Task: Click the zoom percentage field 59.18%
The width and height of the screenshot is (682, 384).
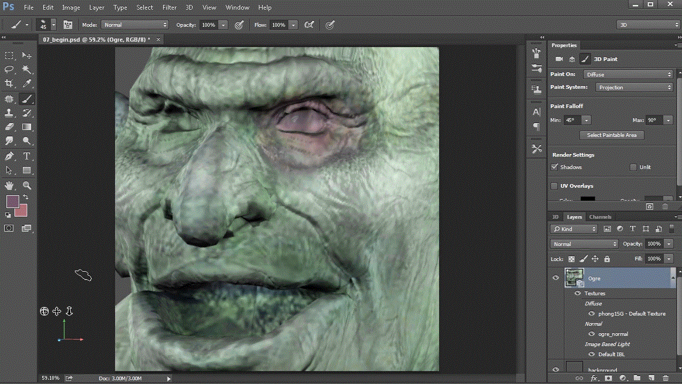Action: point(51,378)
